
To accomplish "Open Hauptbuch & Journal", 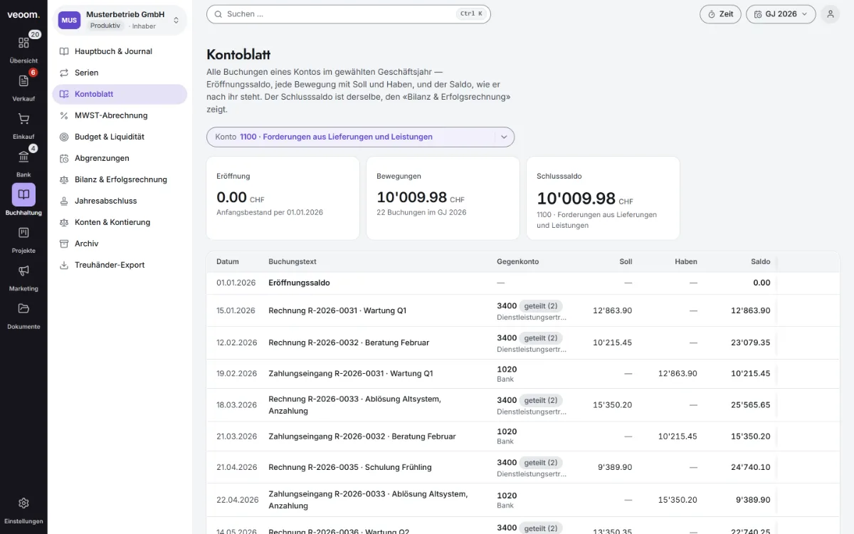I will (x=120, y=51).
